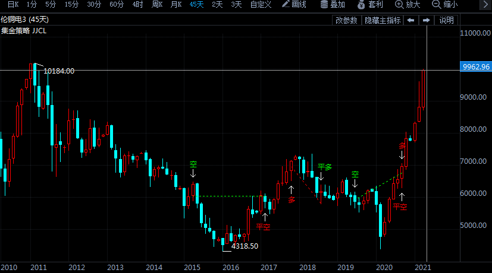The height and width of the screenshot is (273, 492).
Task: Switch to the 周K weekly chart
Action: [157, 4]
